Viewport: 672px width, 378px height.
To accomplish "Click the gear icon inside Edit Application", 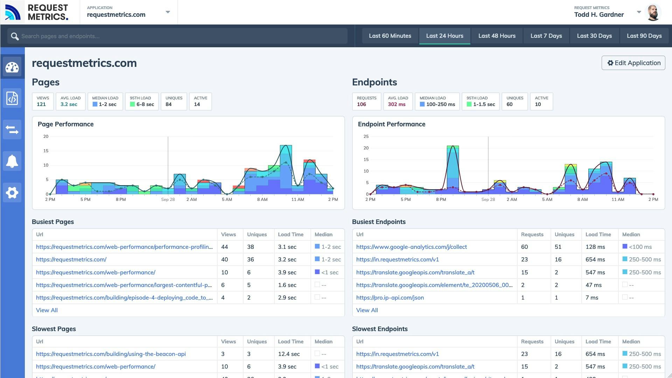I will (611, 63).
